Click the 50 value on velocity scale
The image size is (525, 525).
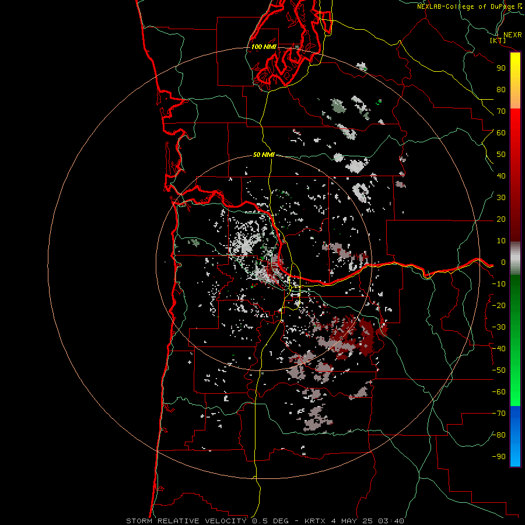[501, 155]
